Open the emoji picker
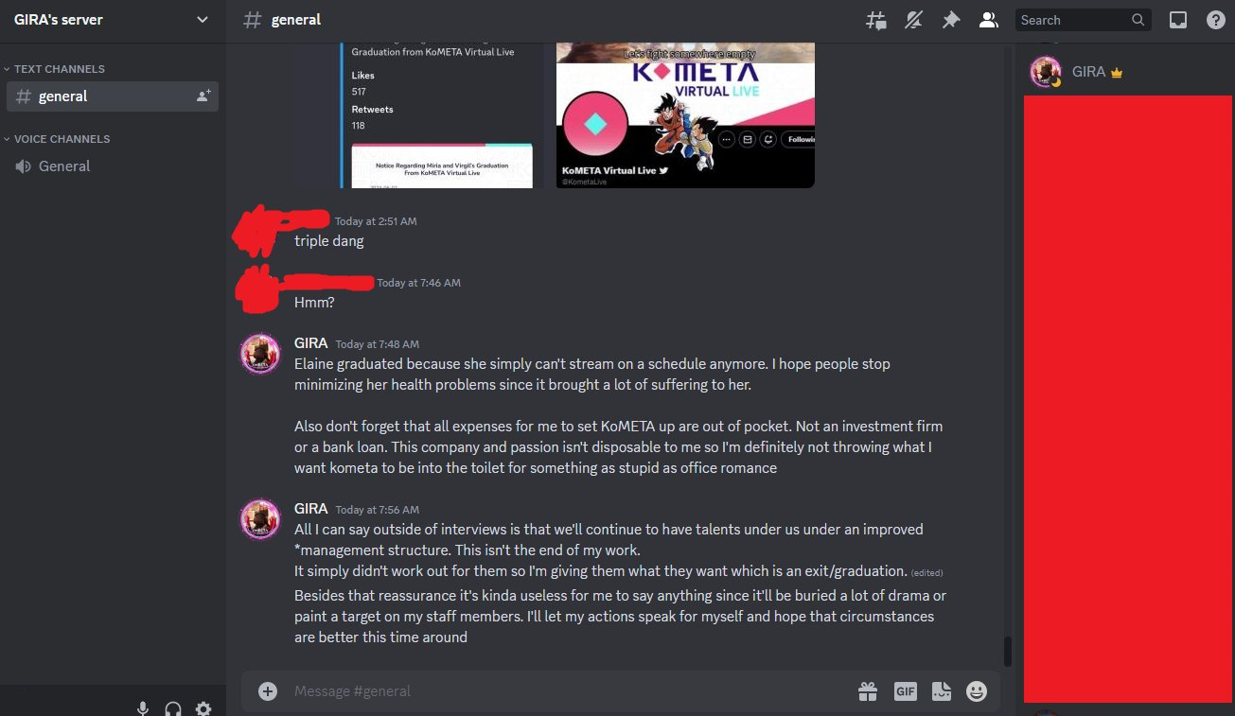1235x716 pixels. pos(977,691)
